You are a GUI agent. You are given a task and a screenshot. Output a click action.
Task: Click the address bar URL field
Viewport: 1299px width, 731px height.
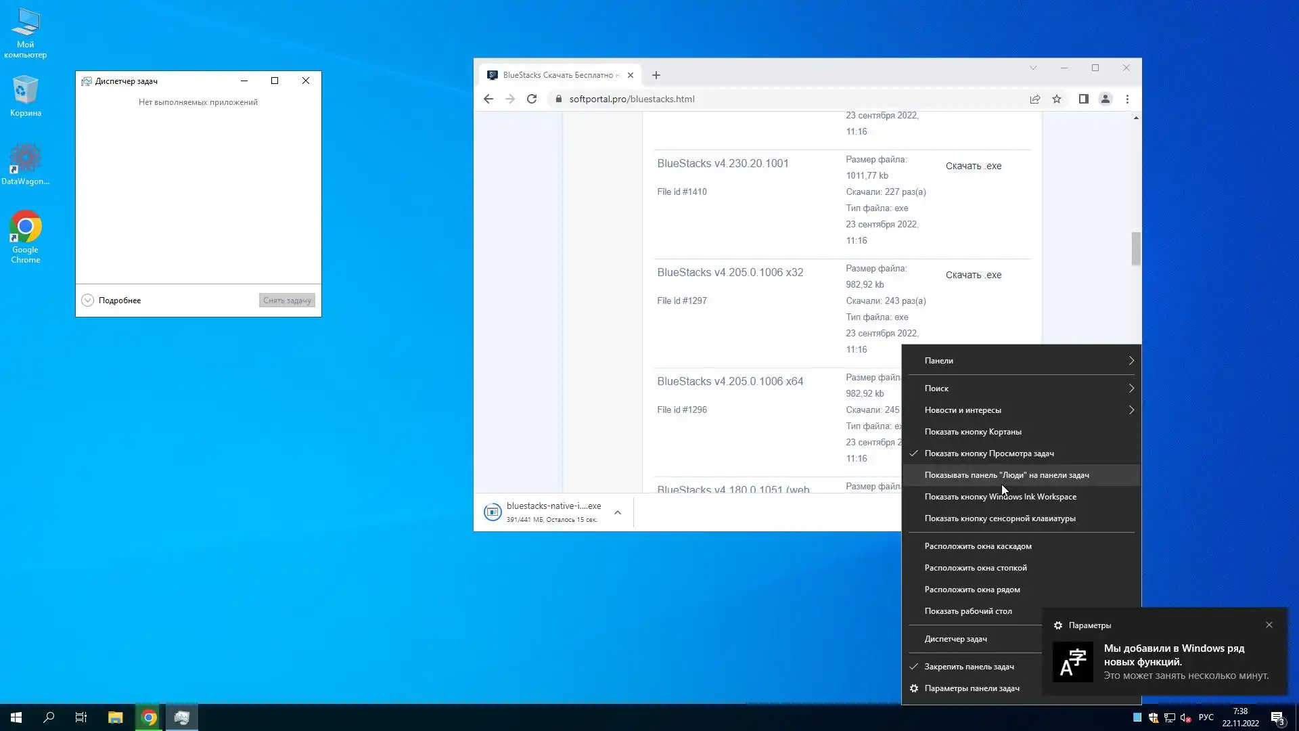click(x=744, y=99)
